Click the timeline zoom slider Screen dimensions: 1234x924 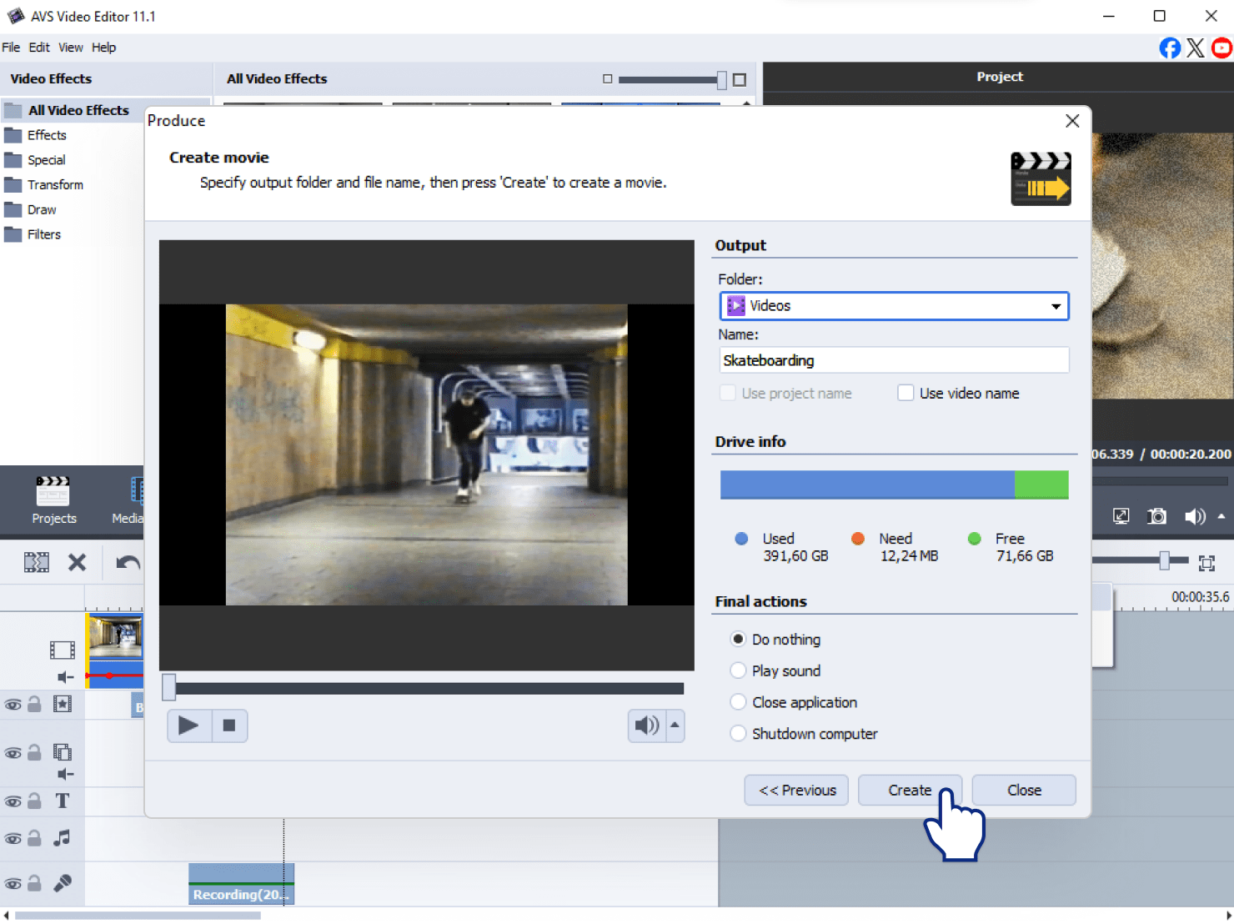click(1166, 560)
